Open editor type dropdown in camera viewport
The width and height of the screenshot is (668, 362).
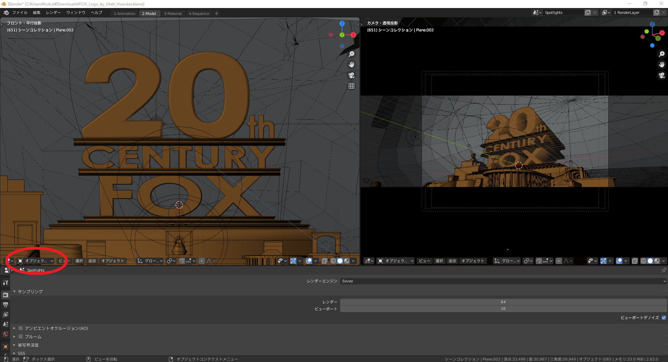[369, 261]
